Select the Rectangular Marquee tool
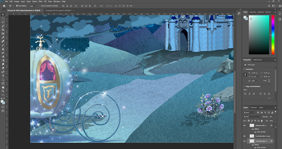The width and height of the screenshot is (282, 149). (3, 18)
